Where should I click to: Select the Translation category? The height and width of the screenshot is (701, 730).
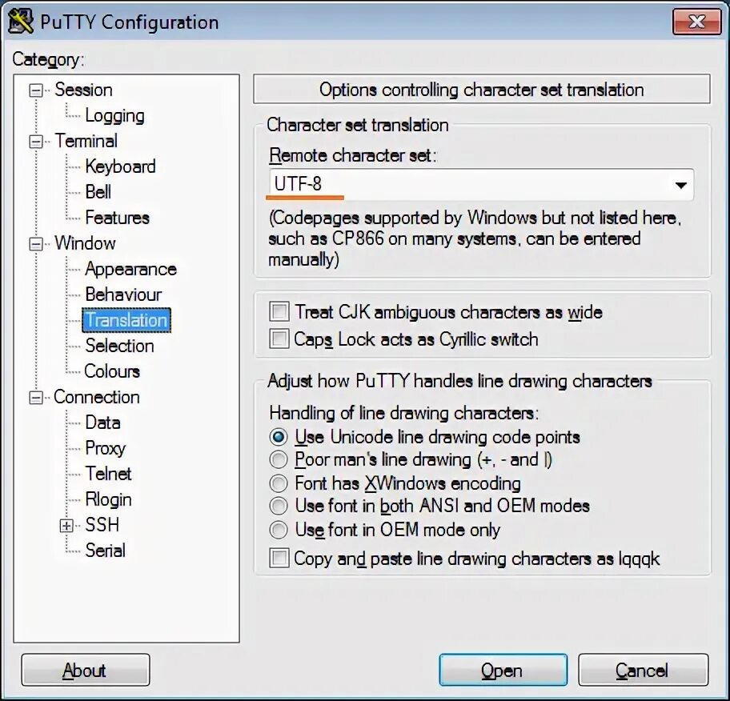click(x=126, y=320)
